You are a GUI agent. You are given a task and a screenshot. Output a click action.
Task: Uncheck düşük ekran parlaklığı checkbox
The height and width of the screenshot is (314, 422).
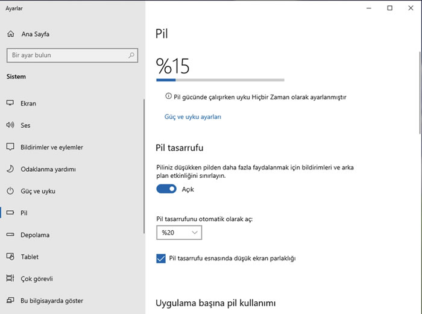pyautogui.click(x=161, y=259)
